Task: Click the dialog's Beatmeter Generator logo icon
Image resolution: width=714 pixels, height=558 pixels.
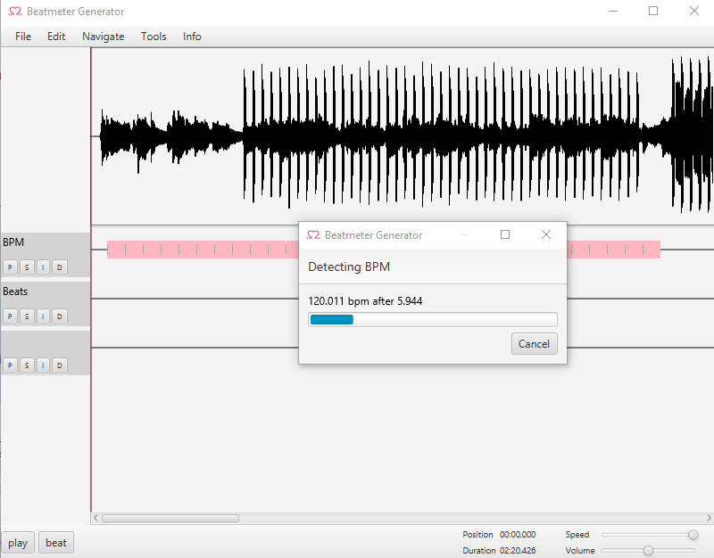Action: click(x=313, y=235)
